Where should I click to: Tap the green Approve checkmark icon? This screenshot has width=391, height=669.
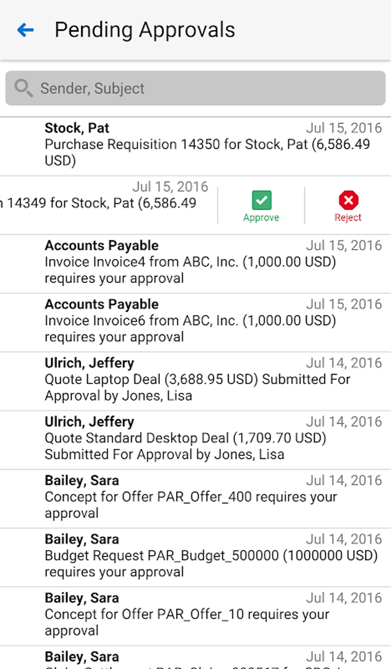(261, 200)
